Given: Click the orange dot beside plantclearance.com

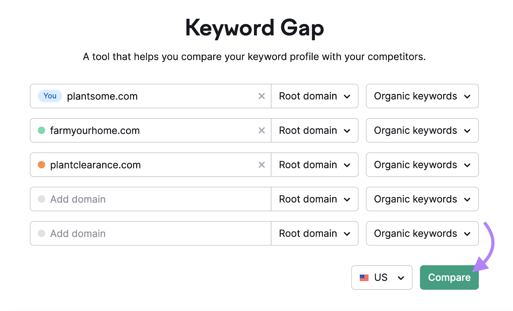Looking at the screenshot, I should [41, 165].
